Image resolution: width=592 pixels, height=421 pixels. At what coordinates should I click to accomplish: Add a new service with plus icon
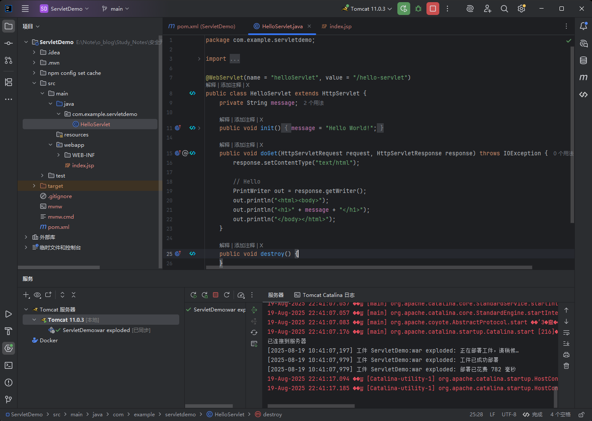(x=26, y=295)
